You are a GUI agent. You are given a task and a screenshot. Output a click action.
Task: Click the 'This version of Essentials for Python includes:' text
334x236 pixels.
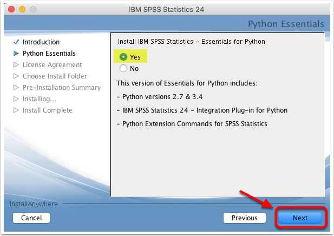[x=187, y=83]
